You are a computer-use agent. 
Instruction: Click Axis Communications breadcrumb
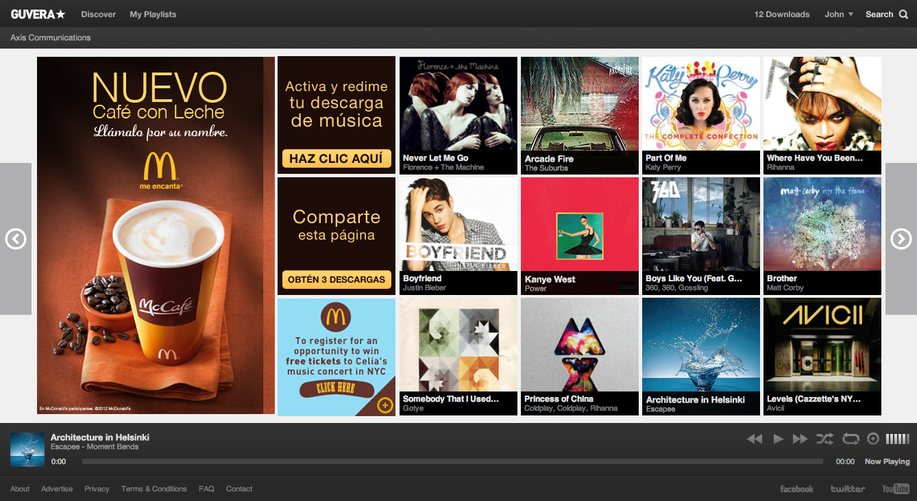click(51, 38)
